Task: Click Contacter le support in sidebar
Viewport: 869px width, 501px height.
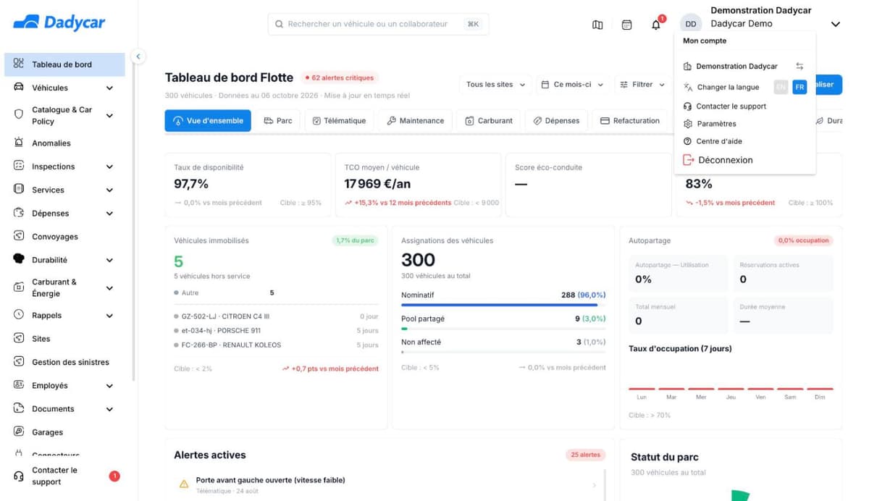Action: click(64, 476)
